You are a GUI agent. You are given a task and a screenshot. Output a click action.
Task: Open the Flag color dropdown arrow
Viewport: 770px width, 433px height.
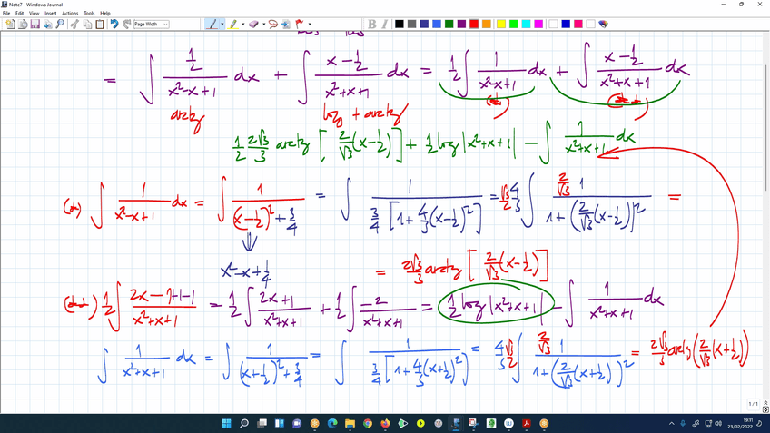310,24
